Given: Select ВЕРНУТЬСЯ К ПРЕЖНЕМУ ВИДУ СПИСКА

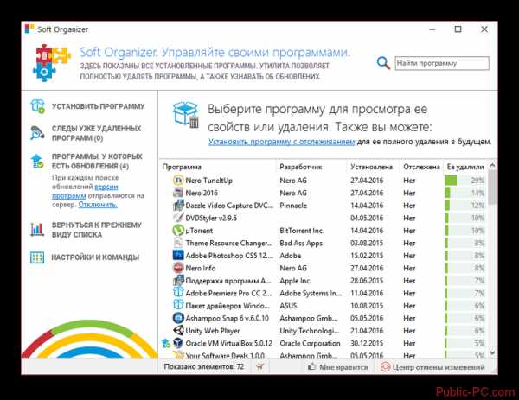Looking at the screenshot, I should tap(97, 230).
